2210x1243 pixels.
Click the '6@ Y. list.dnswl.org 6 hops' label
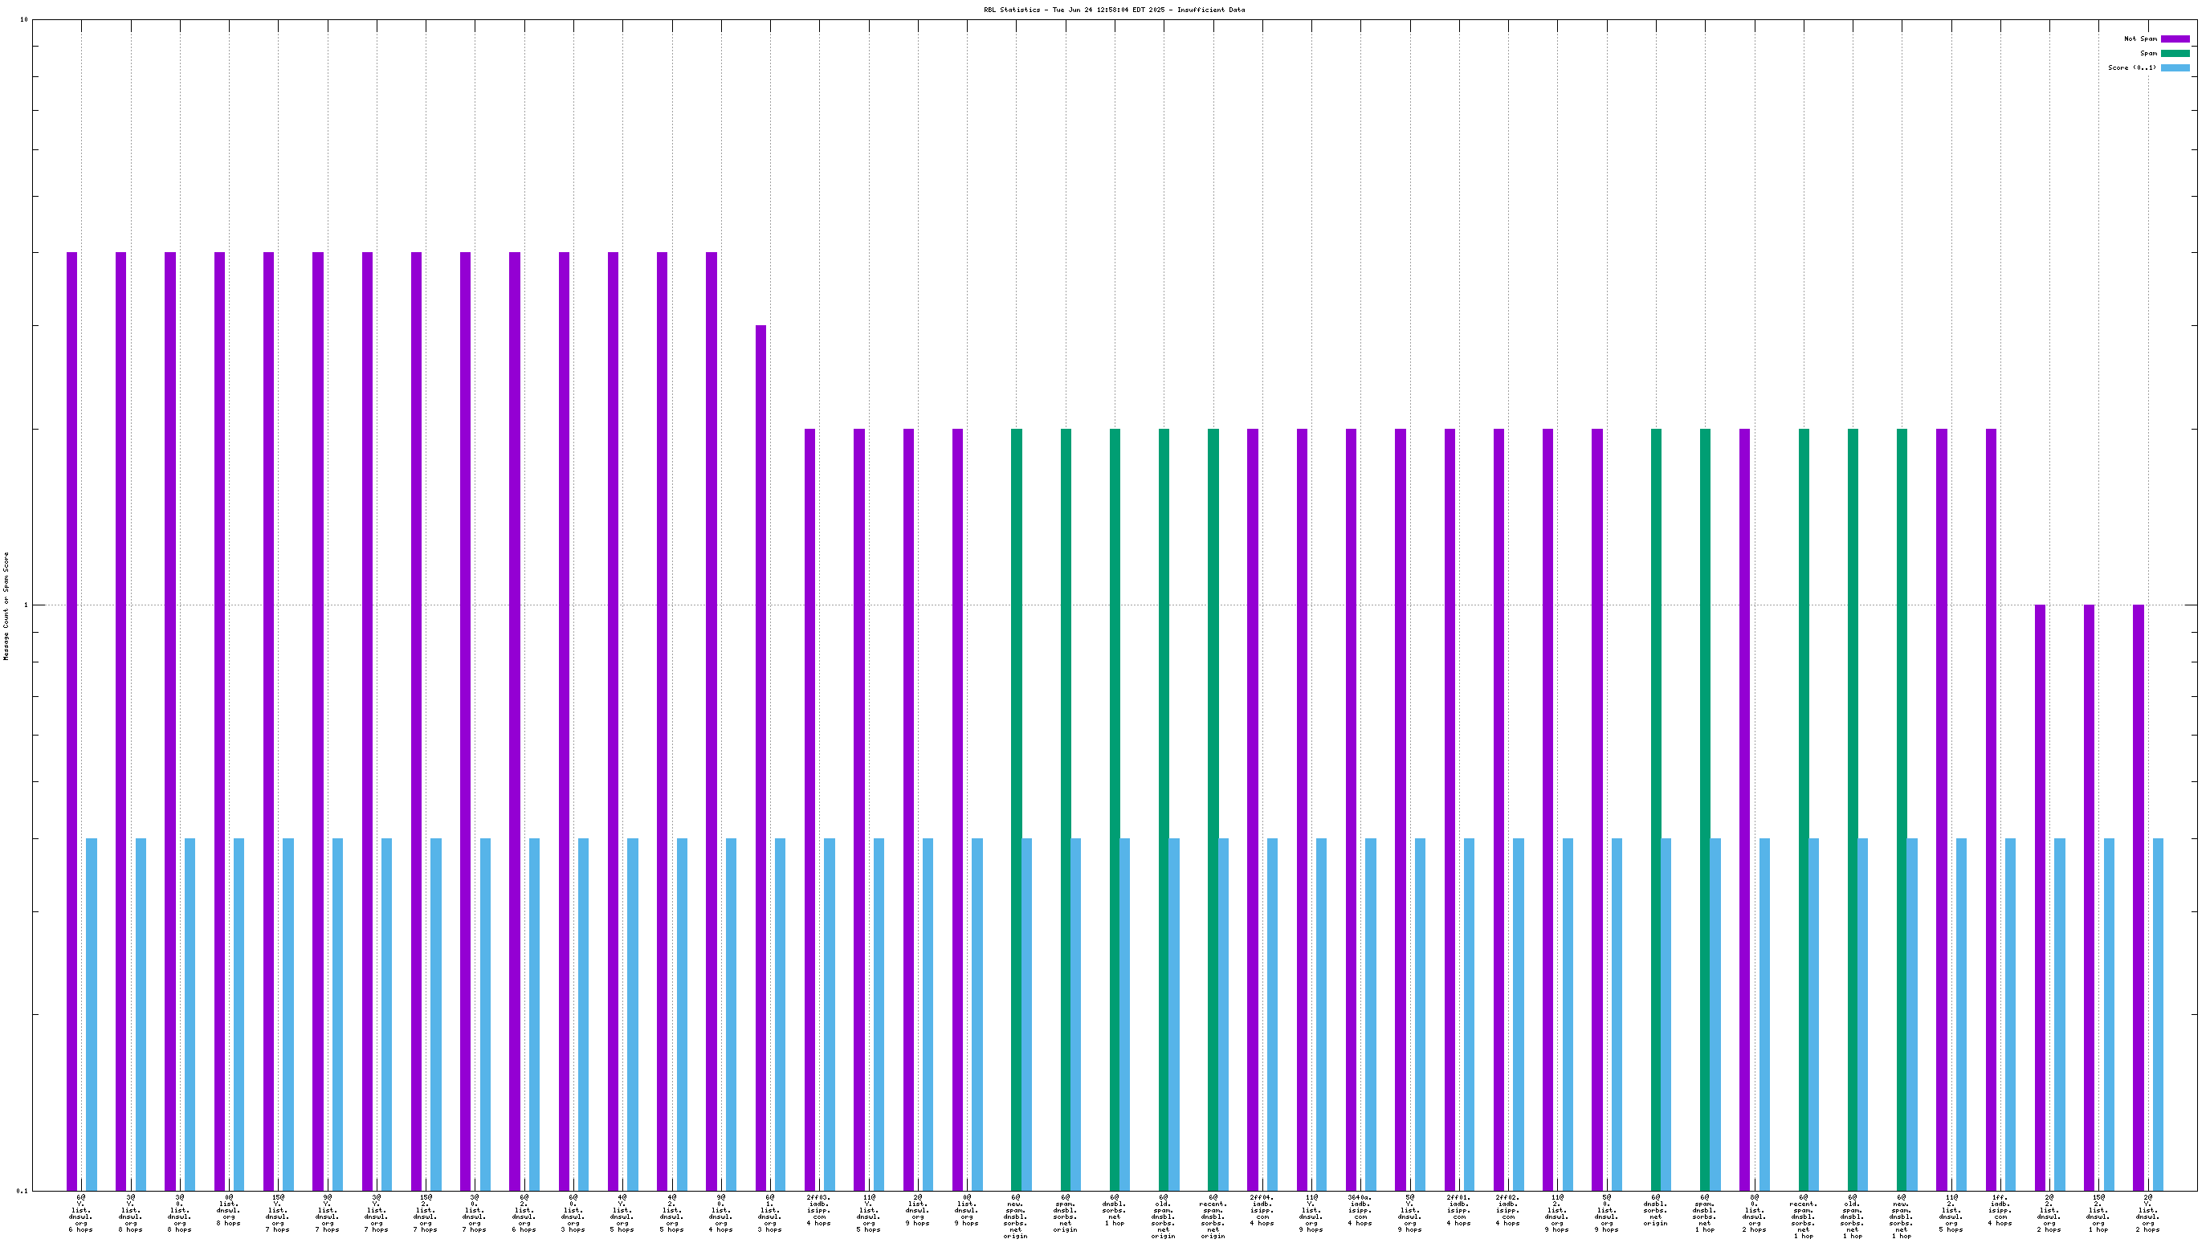pyautogui.click(x=80, y=1213)
